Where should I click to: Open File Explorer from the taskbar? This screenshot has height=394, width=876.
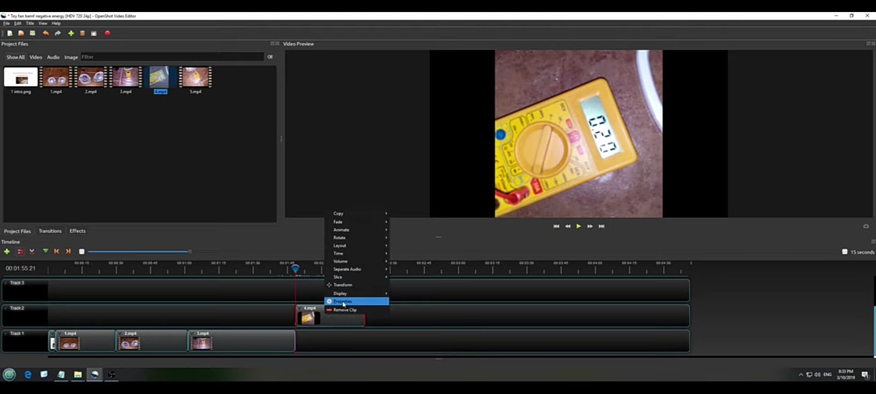click(x=78, y=374)
